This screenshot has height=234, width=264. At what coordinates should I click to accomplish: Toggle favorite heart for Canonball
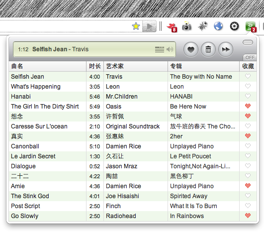point(248,146)
